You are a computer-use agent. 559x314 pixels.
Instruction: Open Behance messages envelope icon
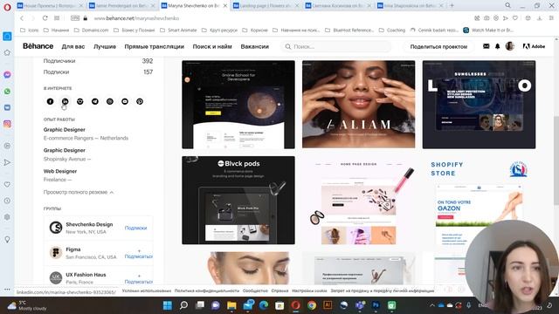486,46
